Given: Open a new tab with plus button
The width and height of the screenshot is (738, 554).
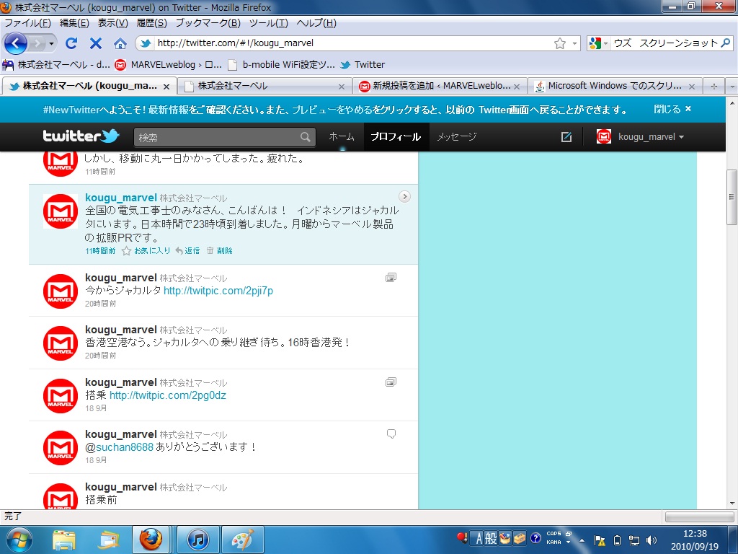Looking at the screenshot, I should pyautogui.click(x=714, y=87).
